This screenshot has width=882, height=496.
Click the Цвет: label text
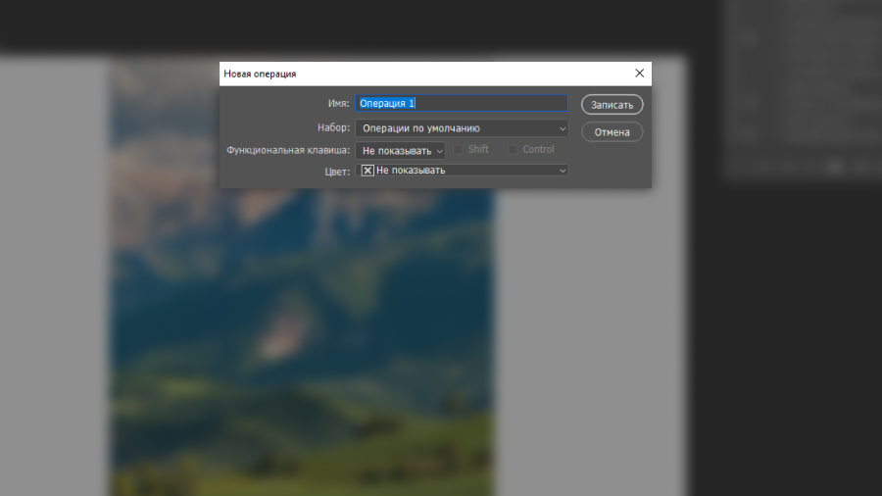click(337, 171)
